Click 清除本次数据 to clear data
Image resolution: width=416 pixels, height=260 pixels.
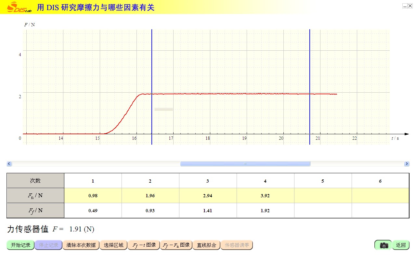coord(81,245)
